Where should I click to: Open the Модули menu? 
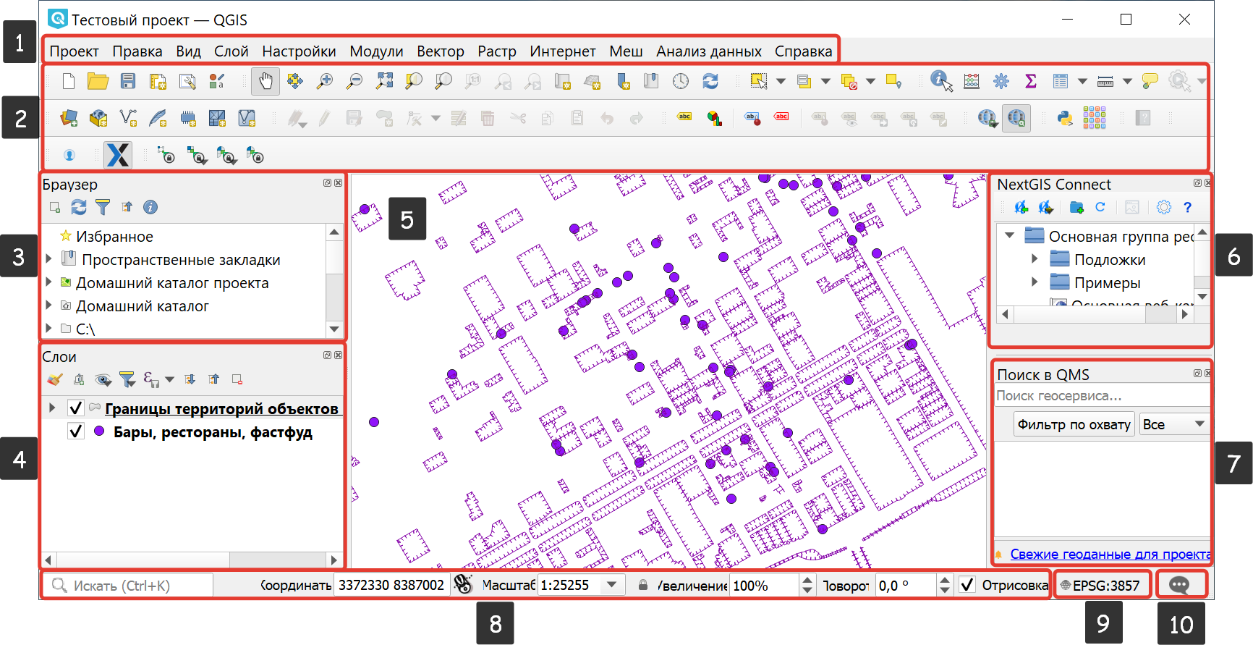coord(376,51)
